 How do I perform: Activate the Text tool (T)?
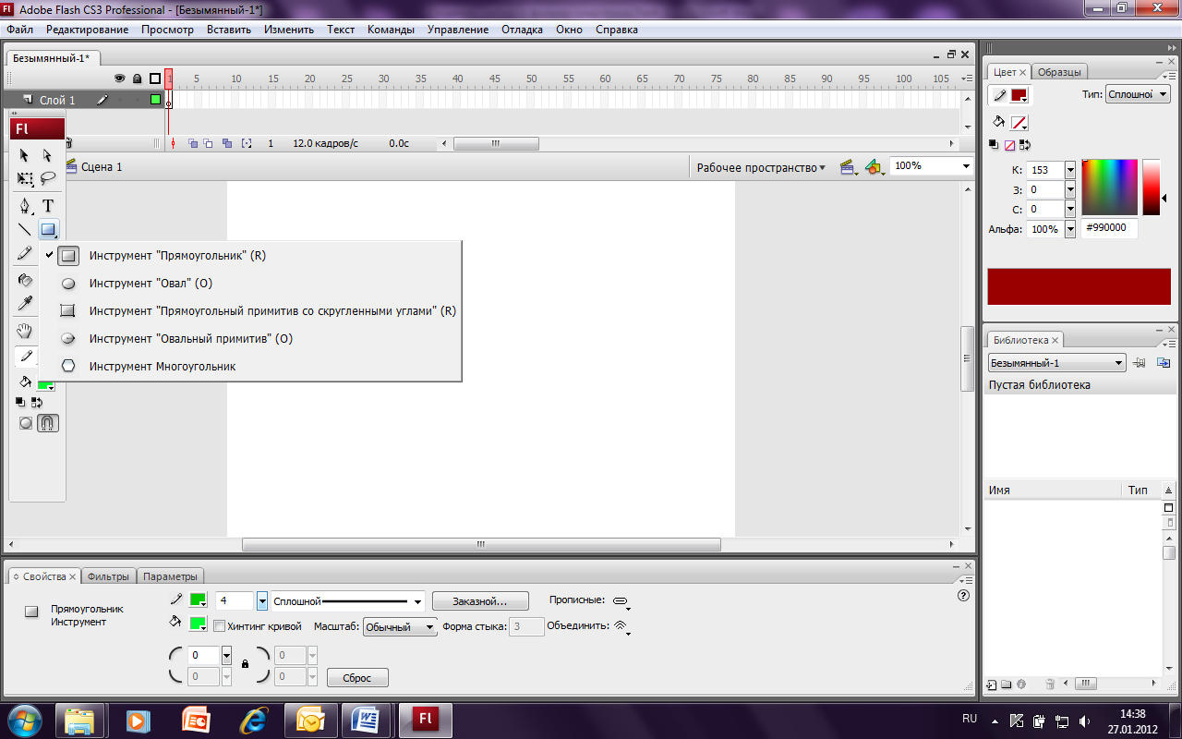click(x=48, y=206)
